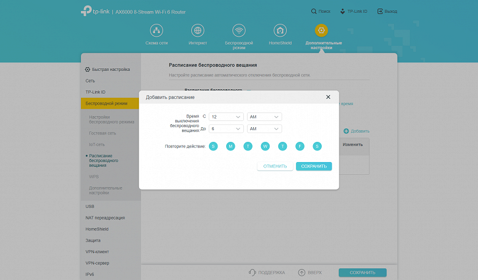Screen dimensions: 478x280
Task: Toggle the Wednesday (W) day circle
Action: [265, 146]
